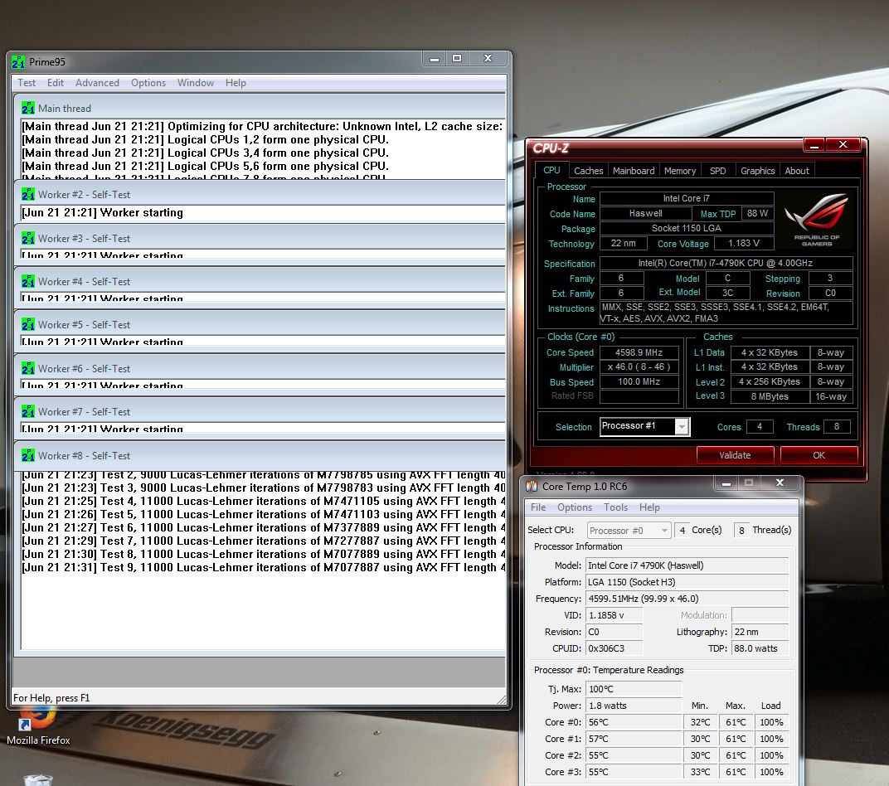Open the Window menu in Prime95

pyautogui.click(x=196, y=83)
